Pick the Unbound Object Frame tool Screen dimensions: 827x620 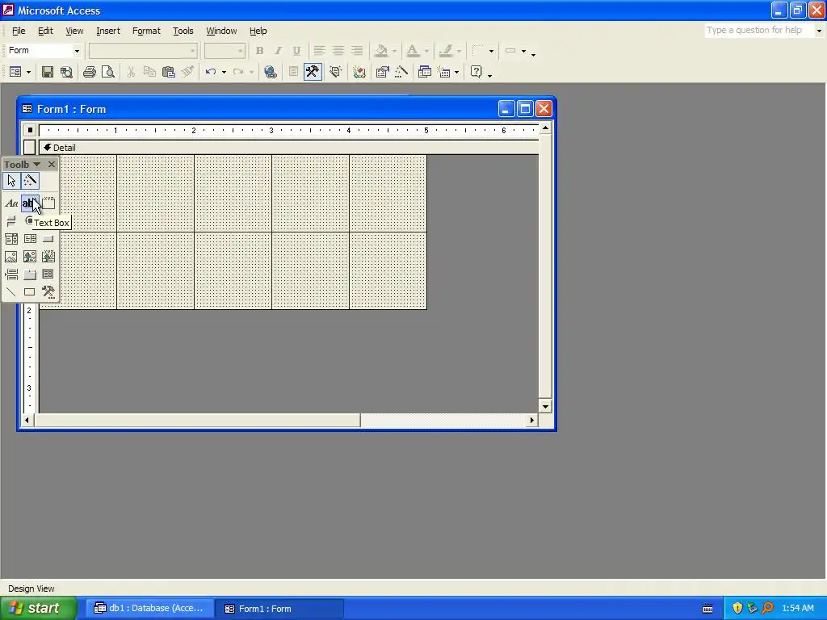point(30,257)
